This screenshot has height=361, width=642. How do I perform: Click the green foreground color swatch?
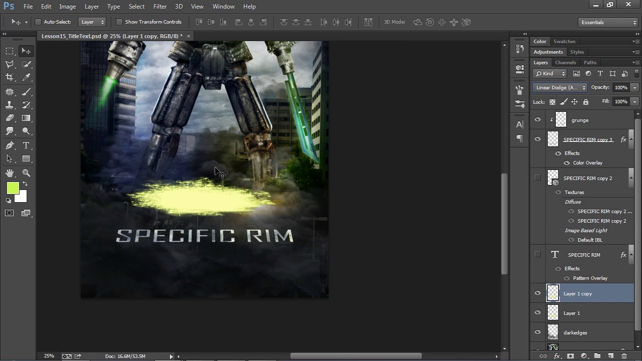[13, 188]
